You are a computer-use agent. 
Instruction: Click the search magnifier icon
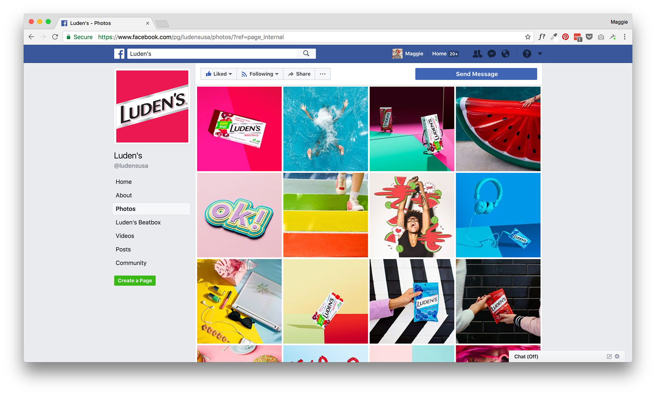(x=306, y=54)
